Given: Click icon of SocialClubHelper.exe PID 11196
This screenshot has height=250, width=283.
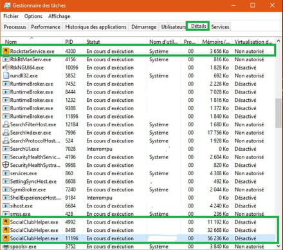Looking at the screenshot, I should tap(6, 238).
